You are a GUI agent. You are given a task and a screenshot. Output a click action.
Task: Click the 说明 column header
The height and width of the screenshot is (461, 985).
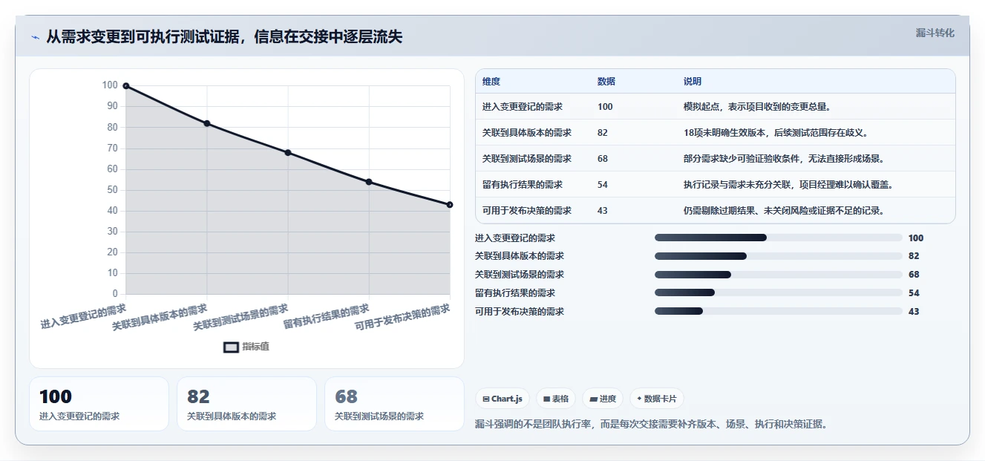(693, 82)
